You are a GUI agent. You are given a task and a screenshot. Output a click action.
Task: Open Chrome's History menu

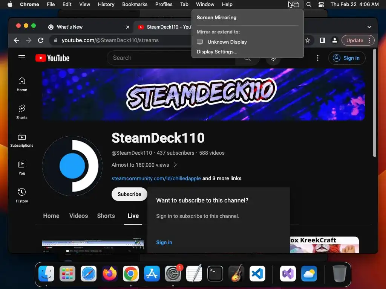click(106, 5)
